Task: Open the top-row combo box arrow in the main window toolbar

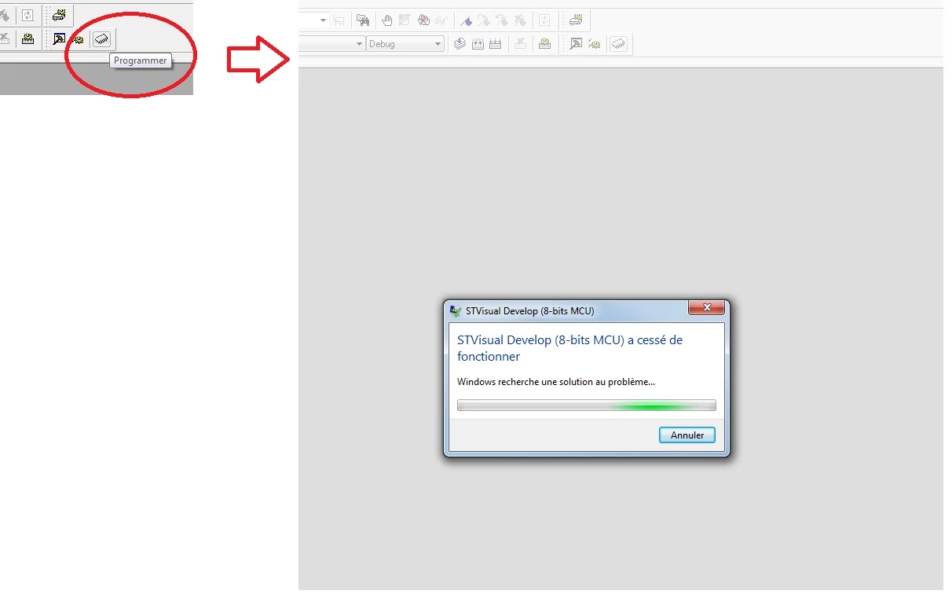Action: tap(323, 20)
